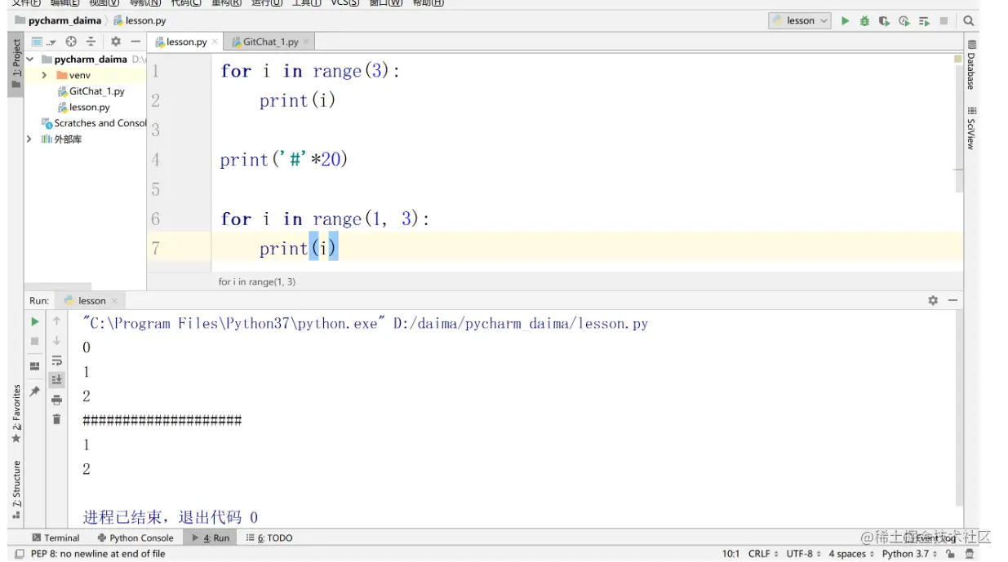
Task: Select GitChat_1.py in the project tree
Action: 90,91
